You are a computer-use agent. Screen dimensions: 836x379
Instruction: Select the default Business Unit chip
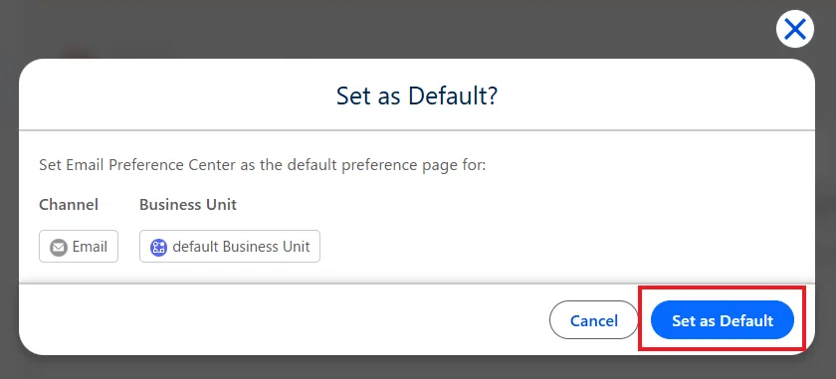coord(230,247)
